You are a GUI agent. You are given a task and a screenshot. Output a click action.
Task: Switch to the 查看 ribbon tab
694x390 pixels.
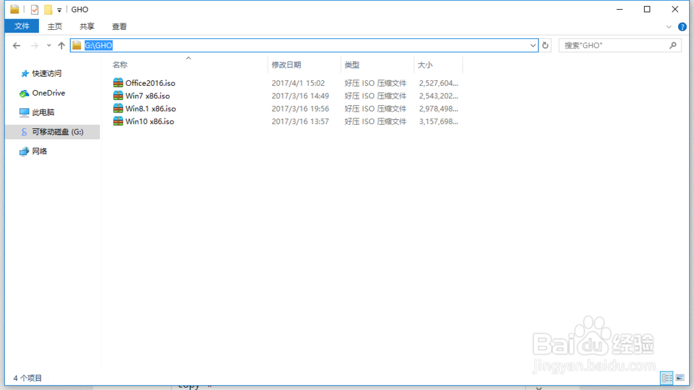[x=119, y=26]
